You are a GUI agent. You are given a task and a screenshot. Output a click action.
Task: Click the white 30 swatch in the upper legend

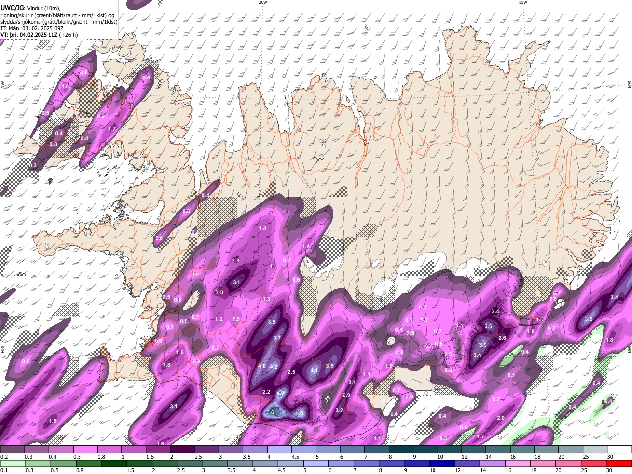(620, 450)
